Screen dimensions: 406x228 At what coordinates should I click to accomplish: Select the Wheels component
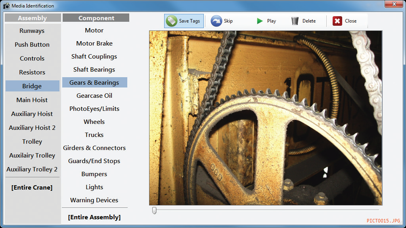pos(94,122)
